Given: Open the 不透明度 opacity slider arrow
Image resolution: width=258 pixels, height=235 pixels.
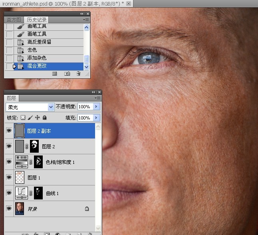Looking at the screenshot, I should tap(96, 107).
